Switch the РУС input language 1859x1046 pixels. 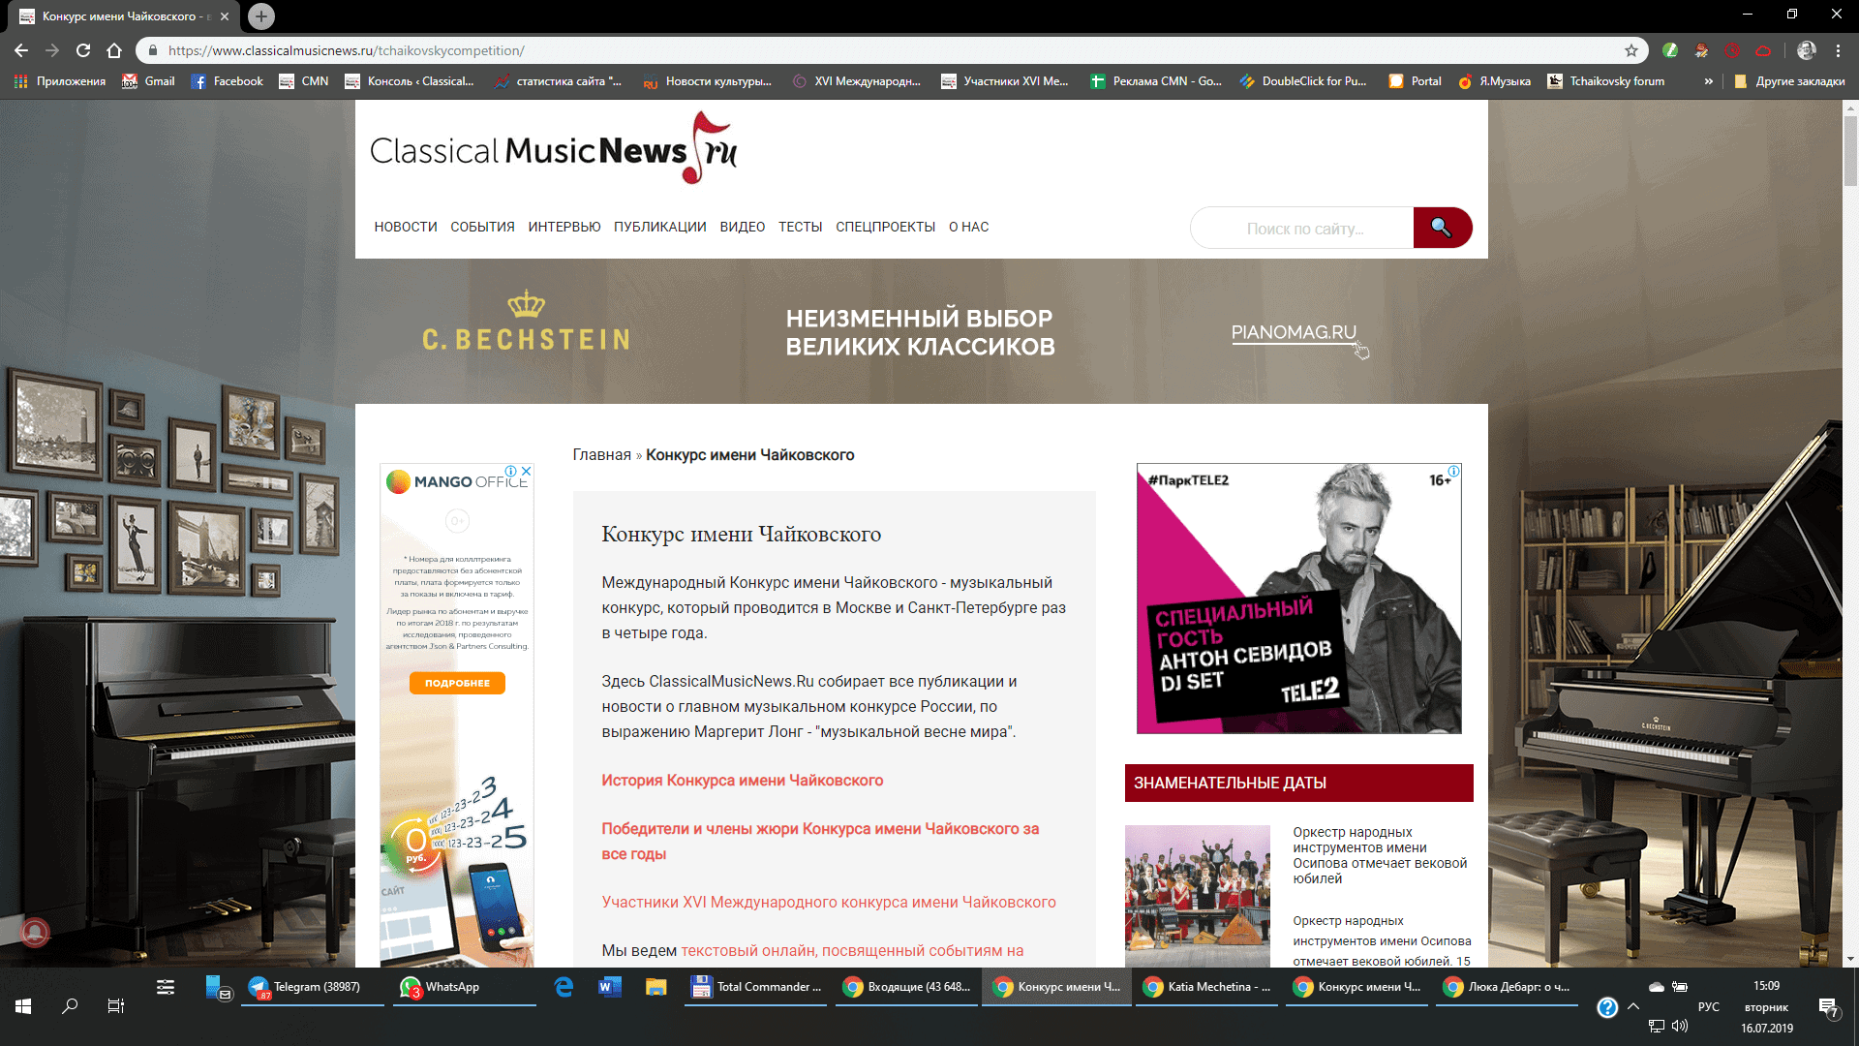click(1709, 1007)
